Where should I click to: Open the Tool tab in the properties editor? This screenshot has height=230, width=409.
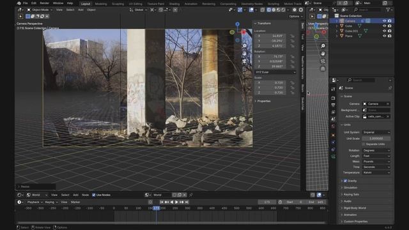pos(333,89)
